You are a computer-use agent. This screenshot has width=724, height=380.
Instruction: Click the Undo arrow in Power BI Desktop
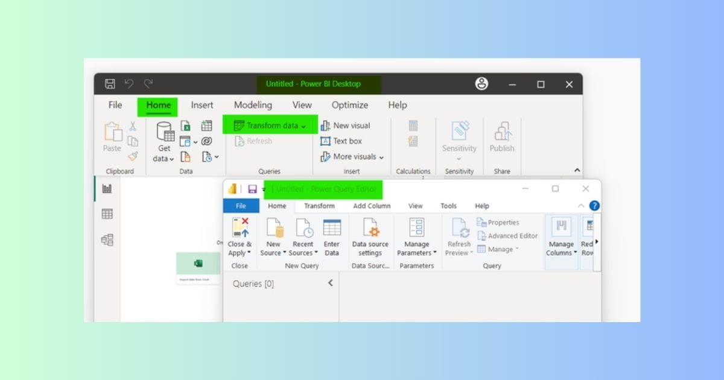point(129,84)
